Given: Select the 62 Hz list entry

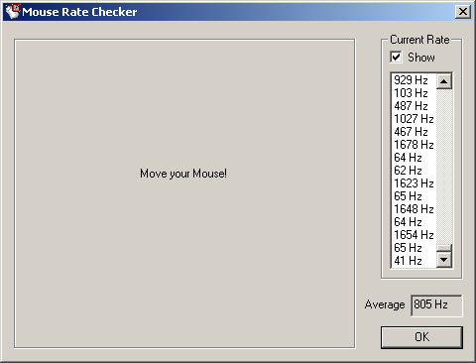Looking at the screenshot, I should (415, 171).
